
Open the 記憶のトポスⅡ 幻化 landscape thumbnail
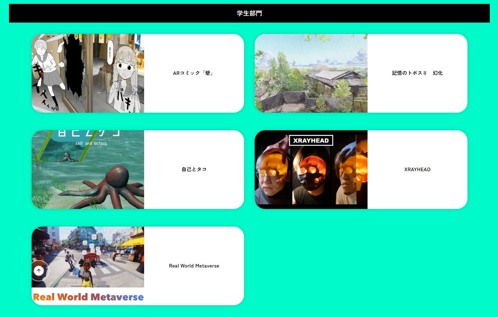pos(311,73)
